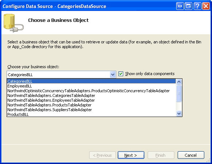Screen dimensions: 212x164
Task: Select NorthwindTableAdapters.EmployeesTableAdapter
Action: coord(91,100)
